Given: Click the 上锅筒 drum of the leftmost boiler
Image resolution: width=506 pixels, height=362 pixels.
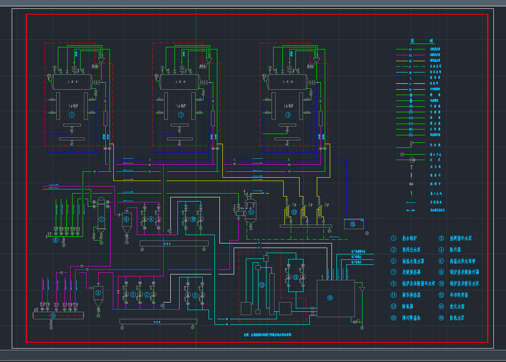Looking at the screenshot, I should 72,82.
